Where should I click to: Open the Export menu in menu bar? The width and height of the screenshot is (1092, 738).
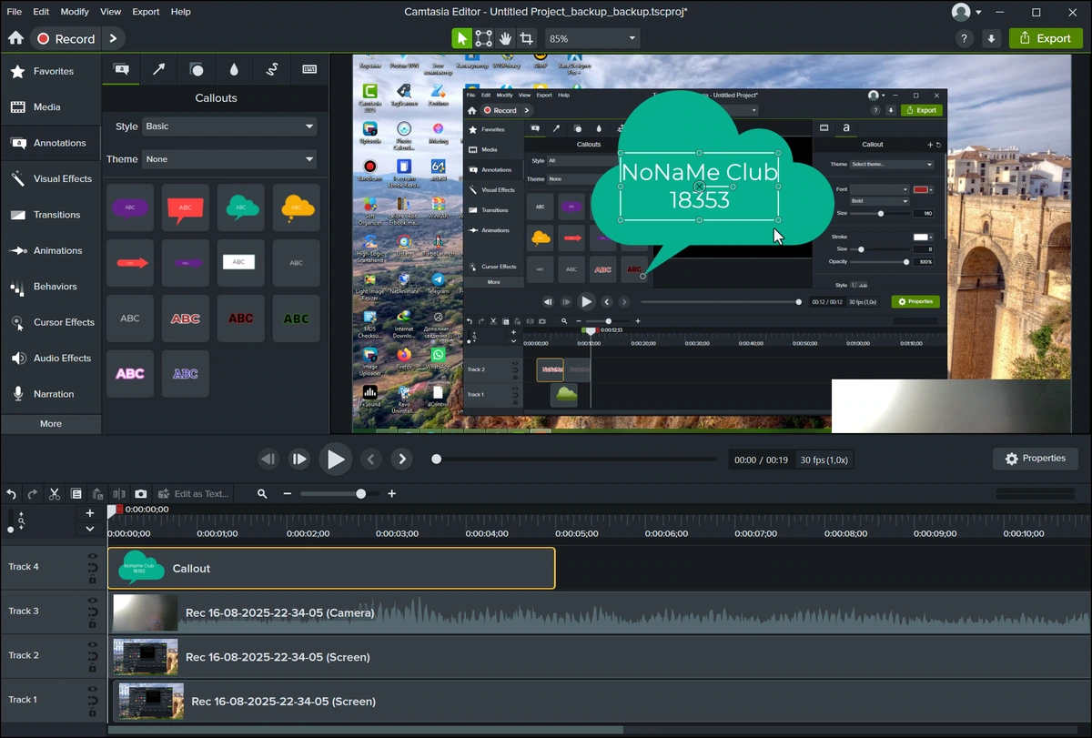tap(146, 12)
